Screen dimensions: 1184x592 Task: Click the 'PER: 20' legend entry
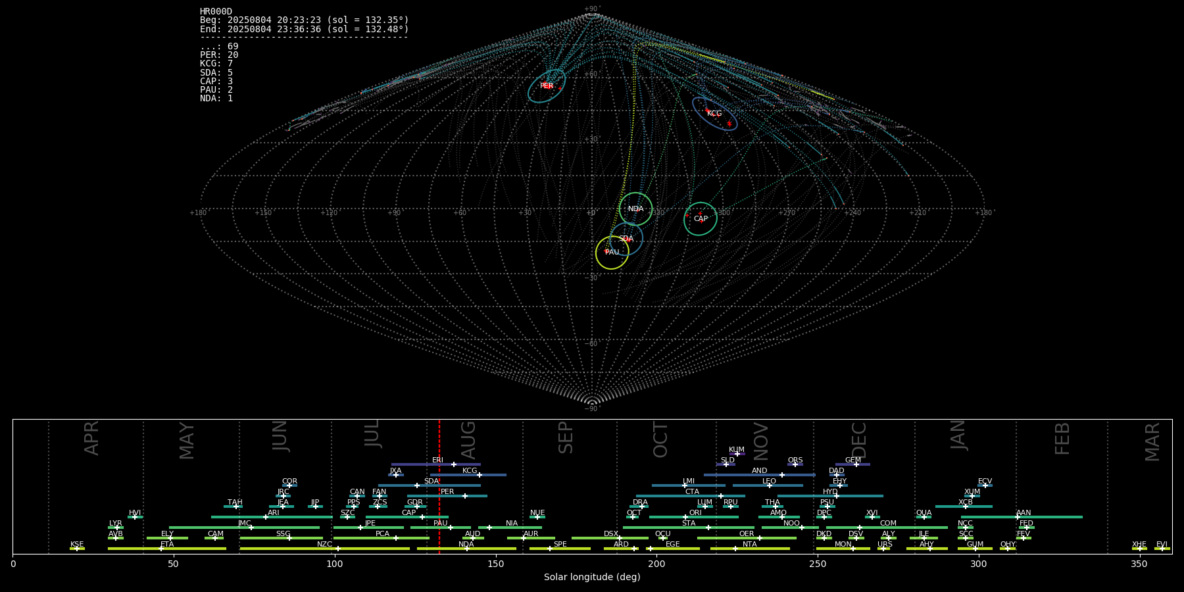(219, 55)
